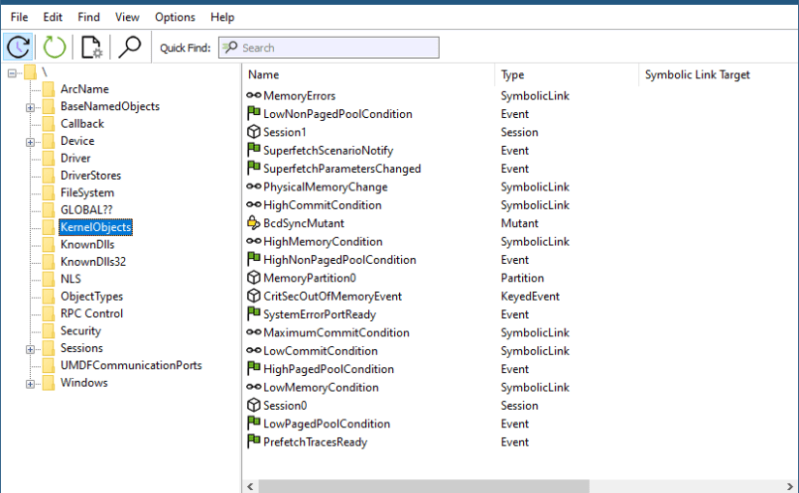This screenshot has height=493, width=799.
Task: Click the auto-refresh clock toolbar icon
Action: (18, 47)
